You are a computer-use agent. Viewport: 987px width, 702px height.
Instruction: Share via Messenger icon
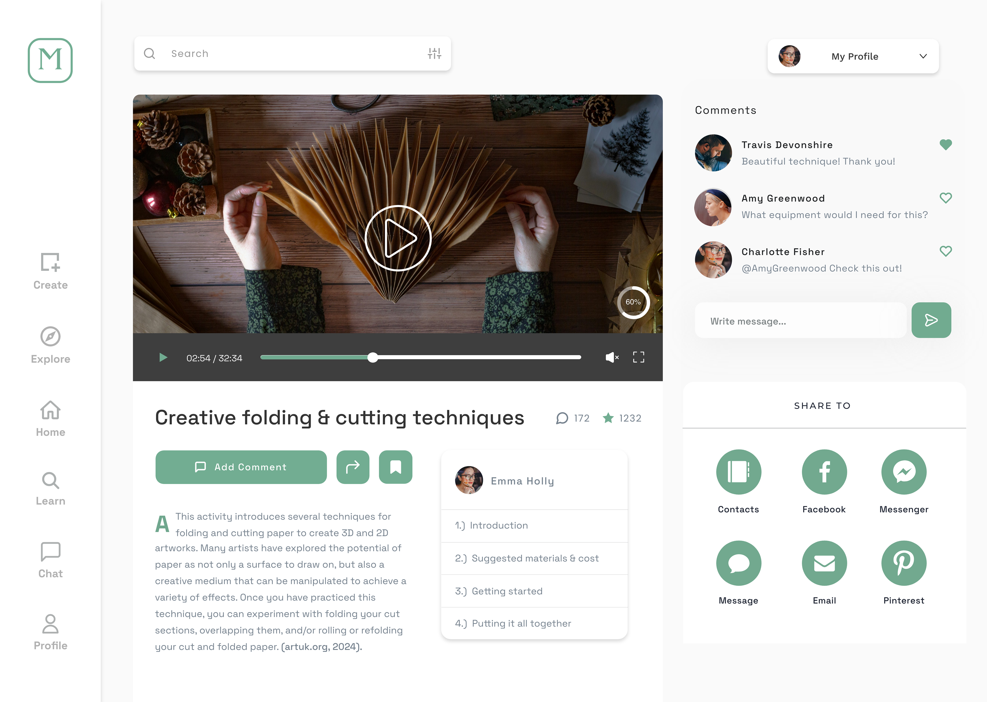[x=904, y=472]
